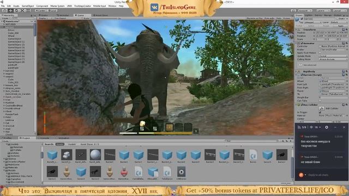Open the Animator component help icon
Image resolution: width=349 pixels, height=196 pixels.
343,43
